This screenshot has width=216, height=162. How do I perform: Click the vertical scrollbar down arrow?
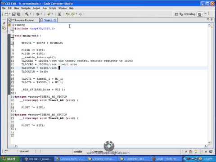point(209,142)
